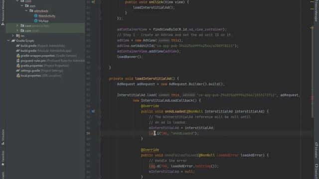The width and height of the screenshot is (319, 179).
Task: Click the setAdUnitId call line
Action: [x=177, y=46]
